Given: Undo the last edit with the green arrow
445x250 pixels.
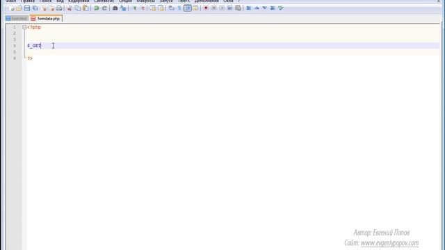Looking at the screenshot, I should (97, 8).
